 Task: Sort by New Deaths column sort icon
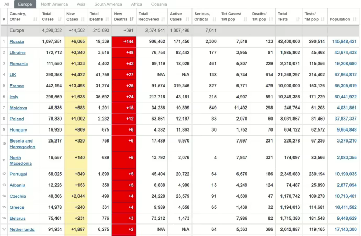[x=132, y=19]
